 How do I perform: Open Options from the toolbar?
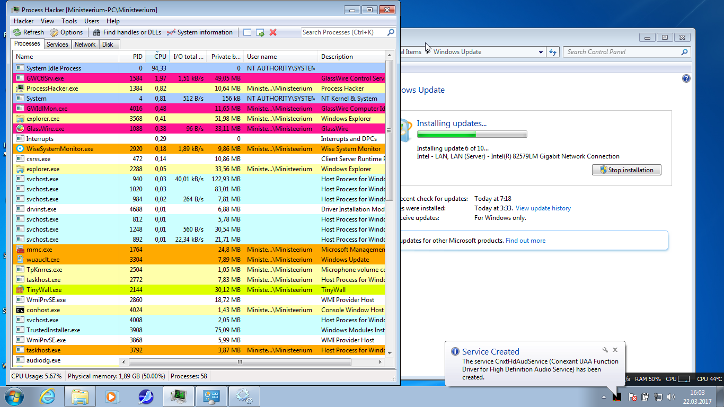pyautogui.click(x=67, y=32)
